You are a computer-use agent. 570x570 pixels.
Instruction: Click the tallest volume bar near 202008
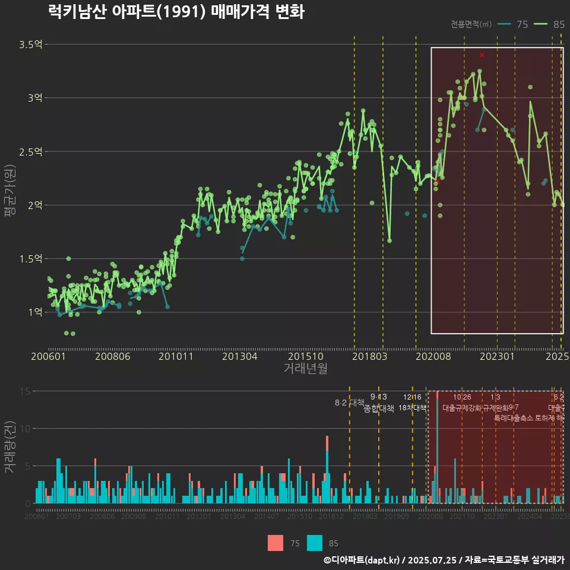(438, 448)
